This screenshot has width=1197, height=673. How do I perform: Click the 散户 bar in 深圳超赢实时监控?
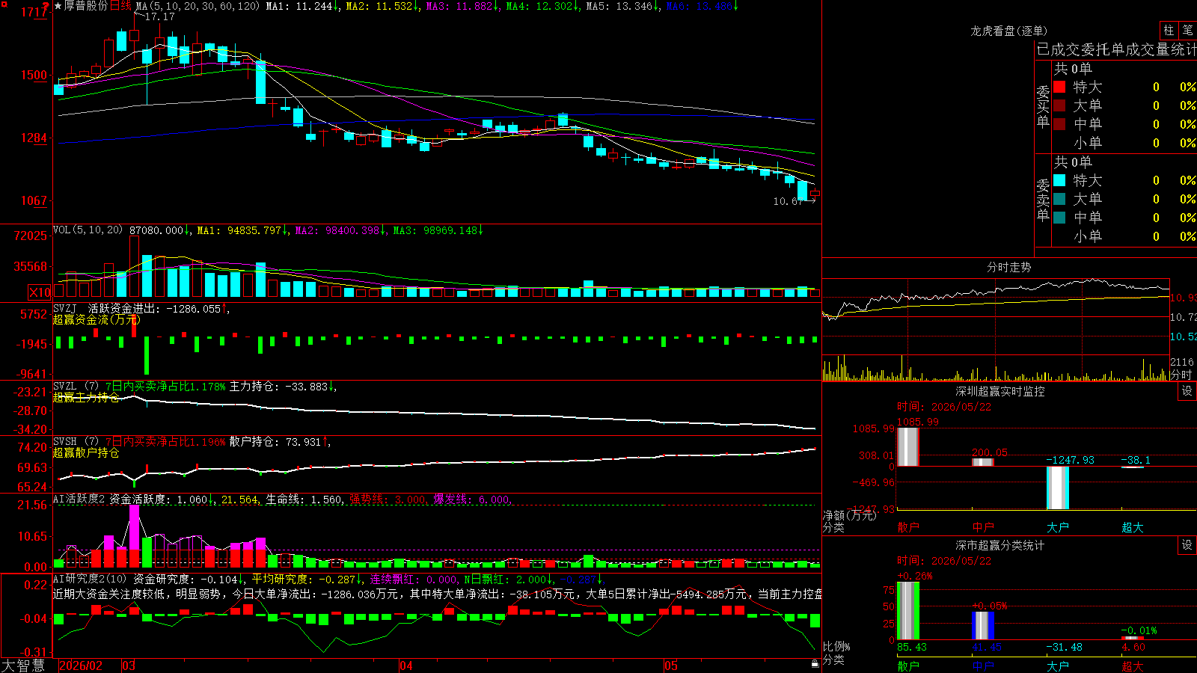point(907,446)
